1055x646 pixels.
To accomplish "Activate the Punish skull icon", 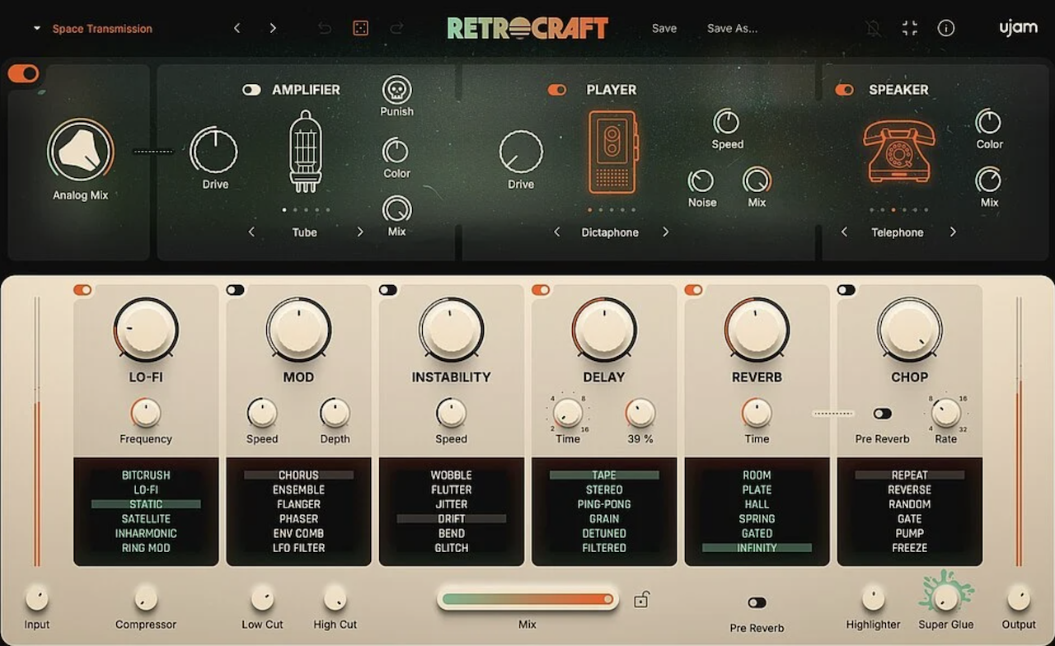I will click(x=397, y=89).
